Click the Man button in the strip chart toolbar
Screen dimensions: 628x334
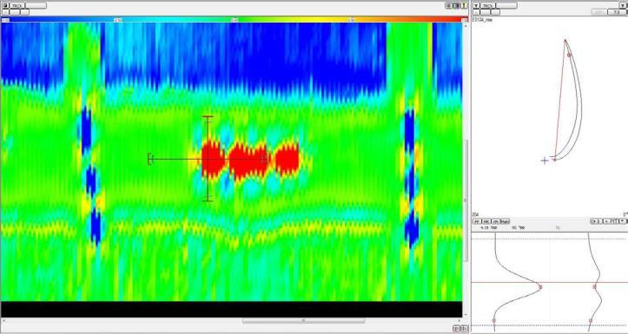505,221
